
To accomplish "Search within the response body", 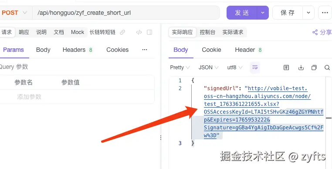I will (x=327, y=68).
